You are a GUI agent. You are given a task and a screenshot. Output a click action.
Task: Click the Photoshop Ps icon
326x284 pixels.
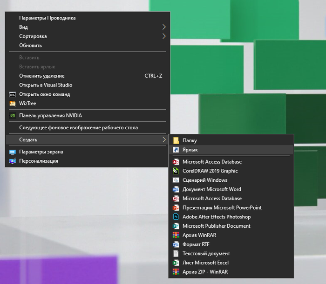(176, 217)
